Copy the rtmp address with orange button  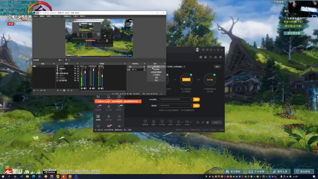tap(196, 99)
